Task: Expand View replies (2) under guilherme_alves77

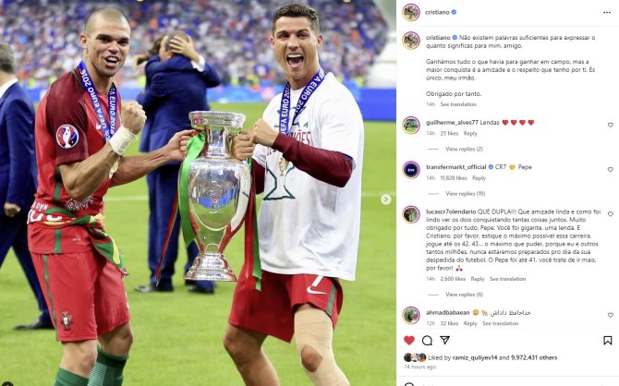Action: pyautogui.click(x=464, y=150)
